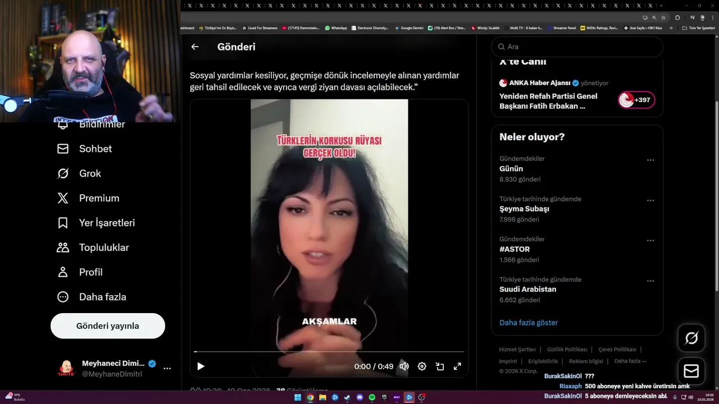The image size is (719, 404).
Task: Open Gizlilik Politikası footer link
Action: pyautogui.click(x=567, y=350)
